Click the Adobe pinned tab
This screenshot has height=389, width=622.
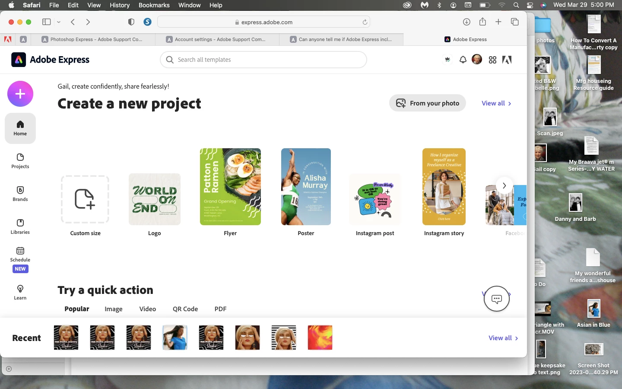click(8, 39)
